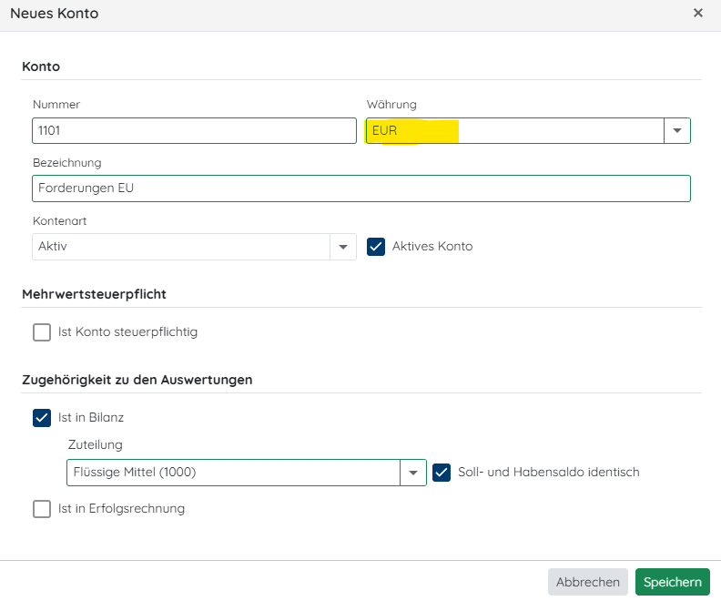721x601 pixels.
Task: Open the Währung dropdown arrow
Action: (677, 130)
